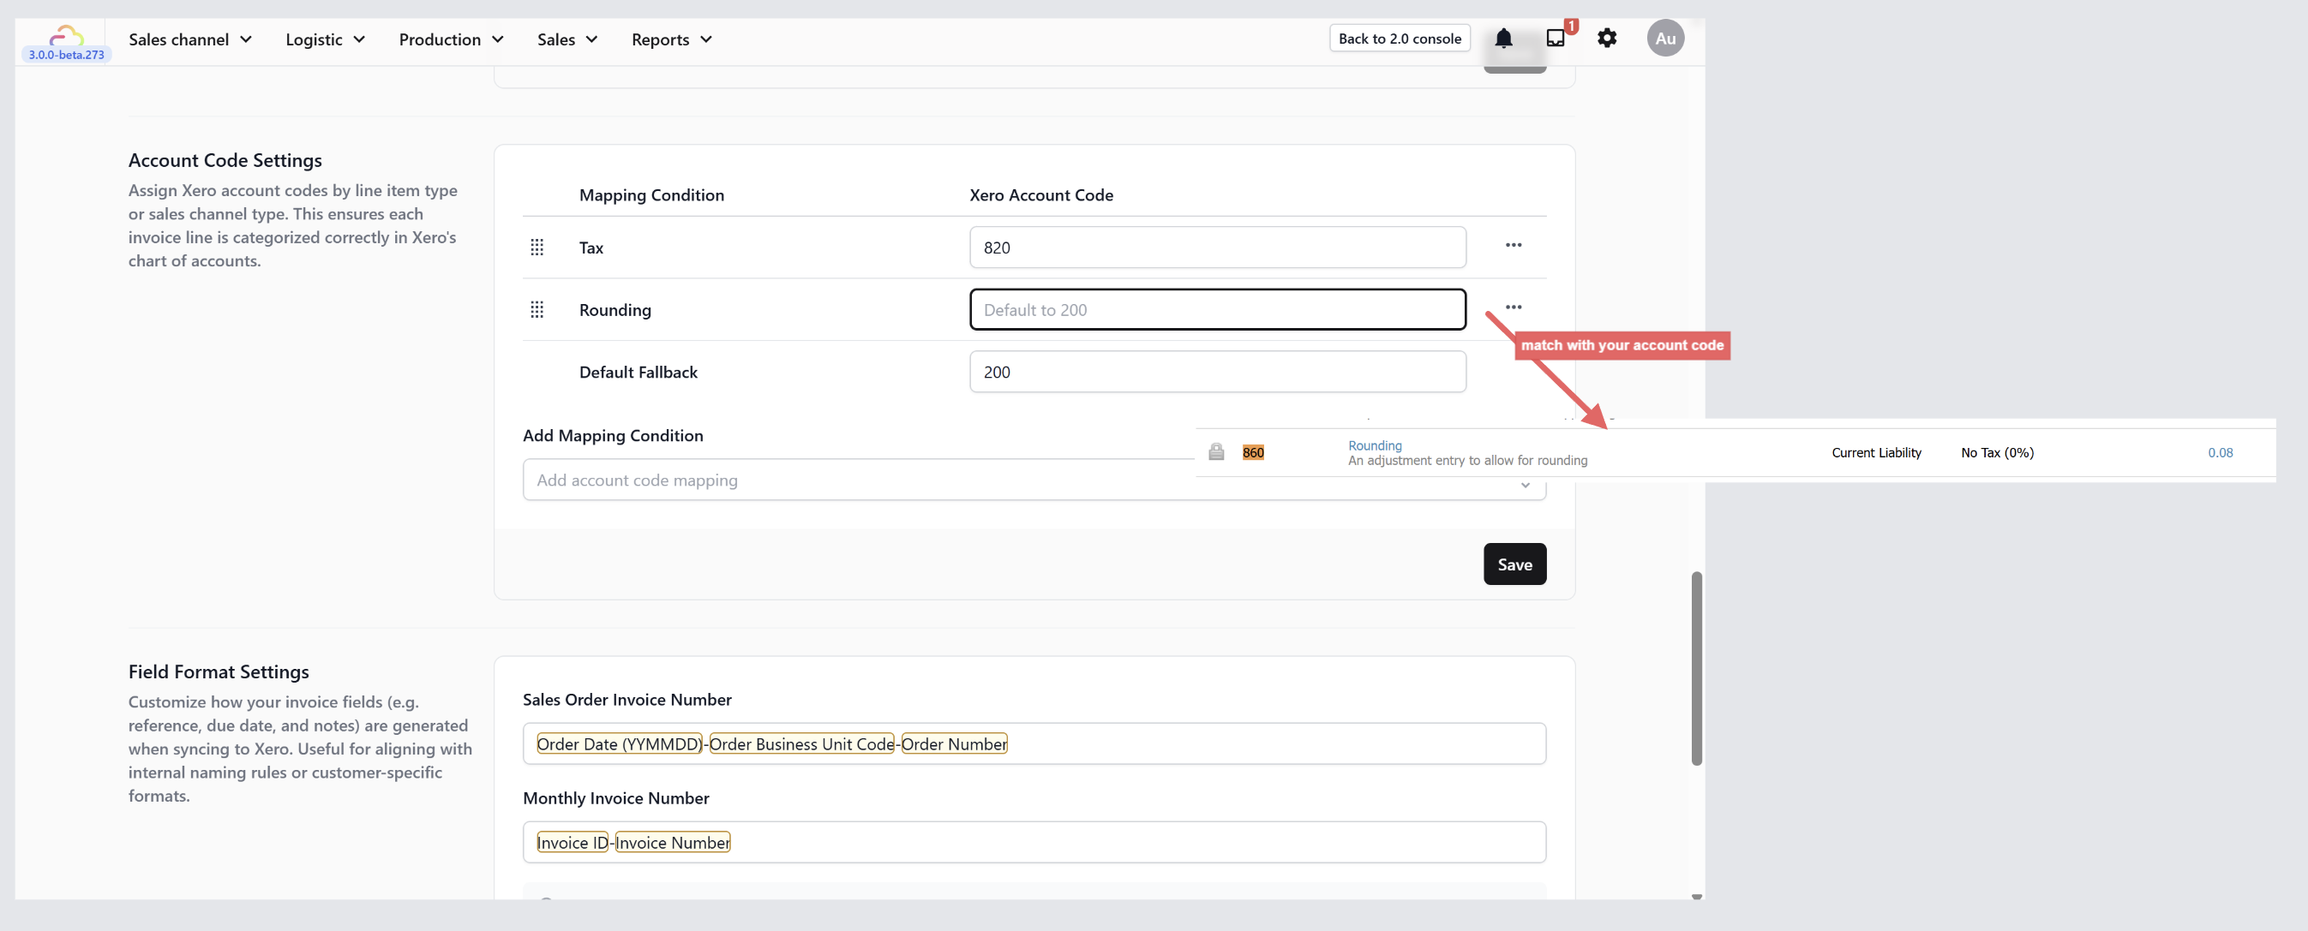Click the Save button
2308x931 pixels.
click(1514, 564)
